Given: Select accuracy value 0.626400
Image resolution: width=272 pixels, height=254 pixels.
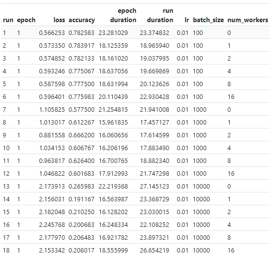Looking at the screenshot, I should tap(81, 161).
